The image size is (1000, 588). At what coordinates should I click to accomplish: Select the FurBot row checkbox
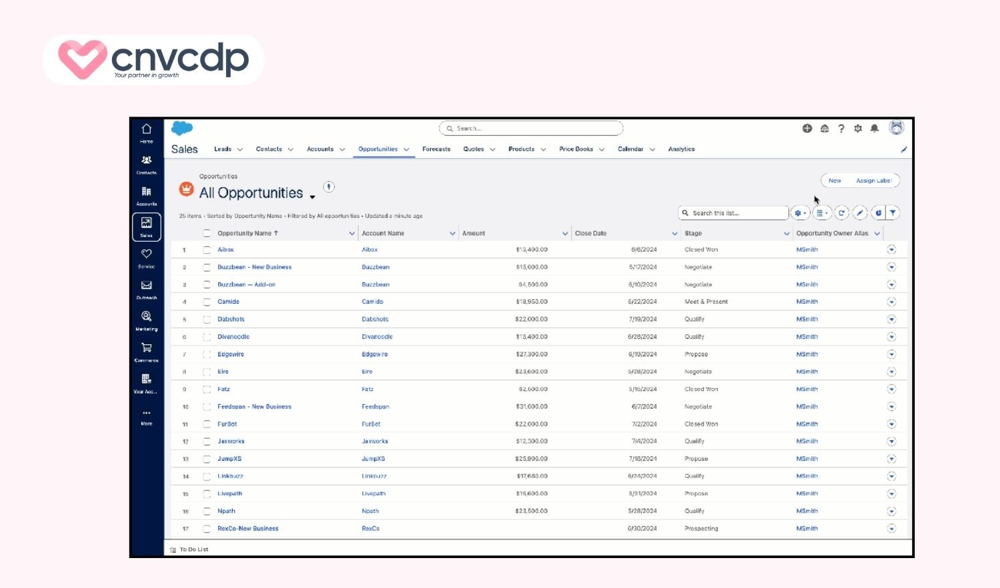(207, 424)
